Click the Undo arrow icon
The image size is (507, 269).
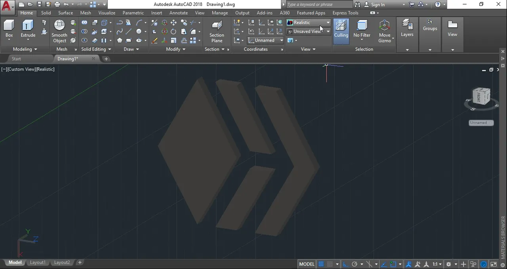[x=66, y=4]
